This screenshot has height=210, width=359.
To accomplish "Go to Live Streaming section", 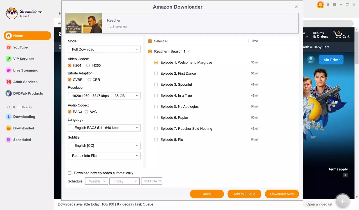I will [x=26, y=70].
